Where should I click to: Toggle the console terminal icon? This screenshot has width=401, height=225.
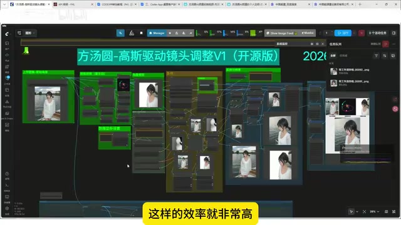click(7, 186)
